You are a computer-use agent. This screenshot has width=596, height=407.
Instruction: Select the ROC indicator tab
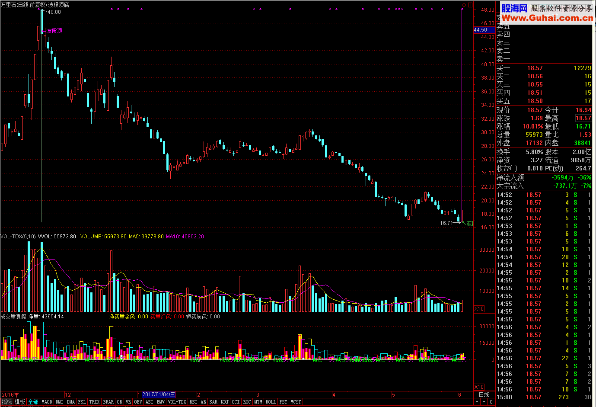(x=247, y=402)
